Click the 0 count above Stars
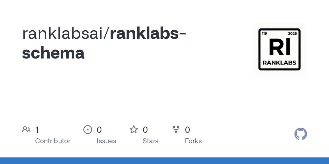This screenshot has width=329, height=164. [x=145, y=130]
